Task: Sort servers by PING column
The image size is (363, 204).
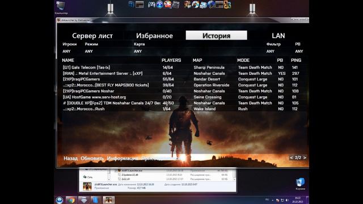Action: pos(296,60)
